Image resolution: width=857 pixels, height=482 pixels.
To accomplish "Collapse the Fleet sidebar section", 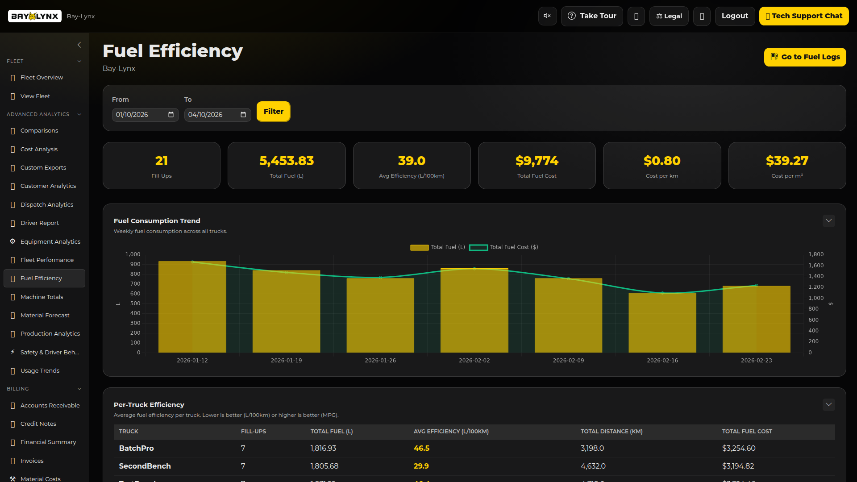I will coord(79,61).
